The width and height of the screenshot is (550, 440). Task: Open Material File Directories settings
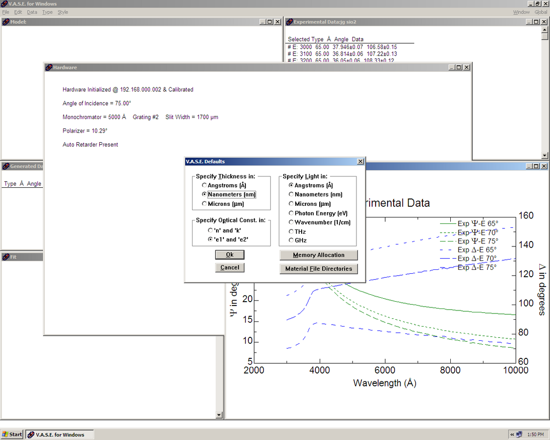318,269
